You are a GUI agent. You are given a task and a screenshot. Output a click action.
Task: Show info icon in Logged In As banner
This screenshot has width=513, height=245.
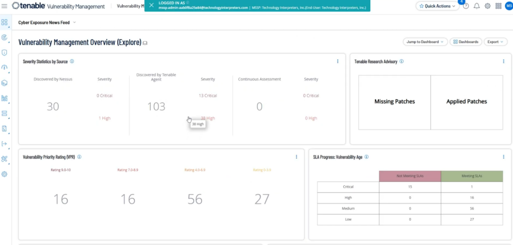[x=187, y=2]
